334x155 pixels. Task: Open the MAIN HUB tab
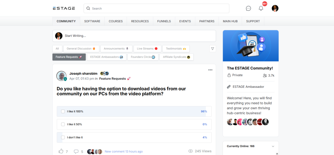coord(230,21)
